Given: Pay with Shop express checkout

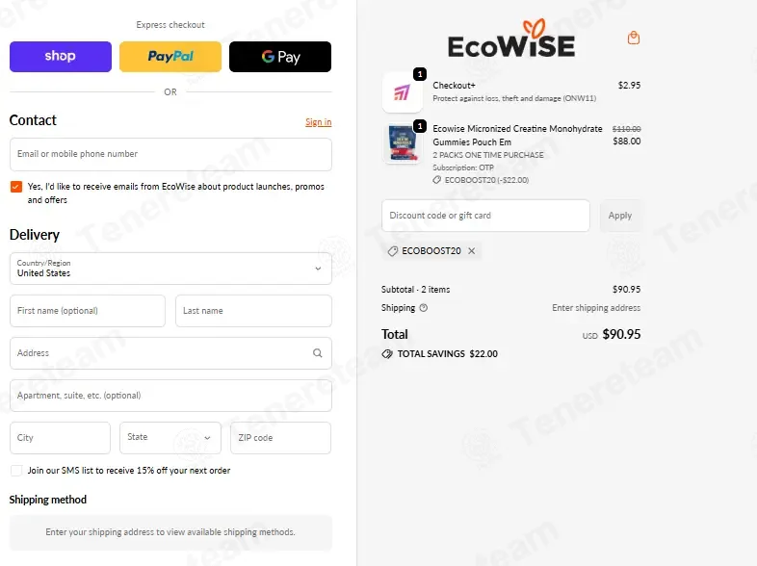Looking at the screenshot, I should click(61, 57).
